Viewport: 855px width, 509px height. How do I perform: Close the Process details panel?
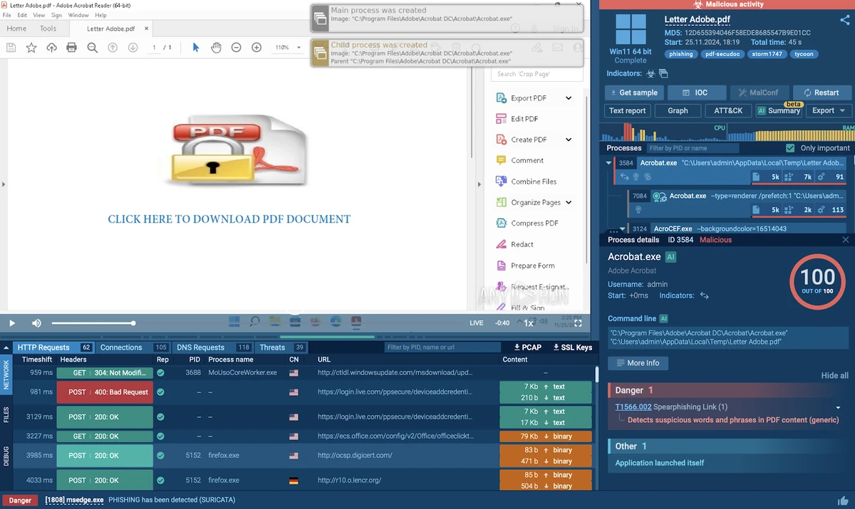click(846, 240)
